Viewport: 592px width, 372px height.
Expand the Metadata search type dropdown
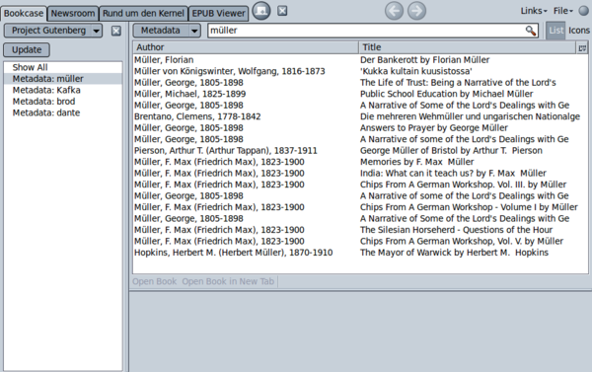click(x=194, y=31)
